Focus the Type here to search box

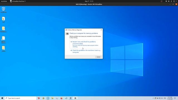20,98
